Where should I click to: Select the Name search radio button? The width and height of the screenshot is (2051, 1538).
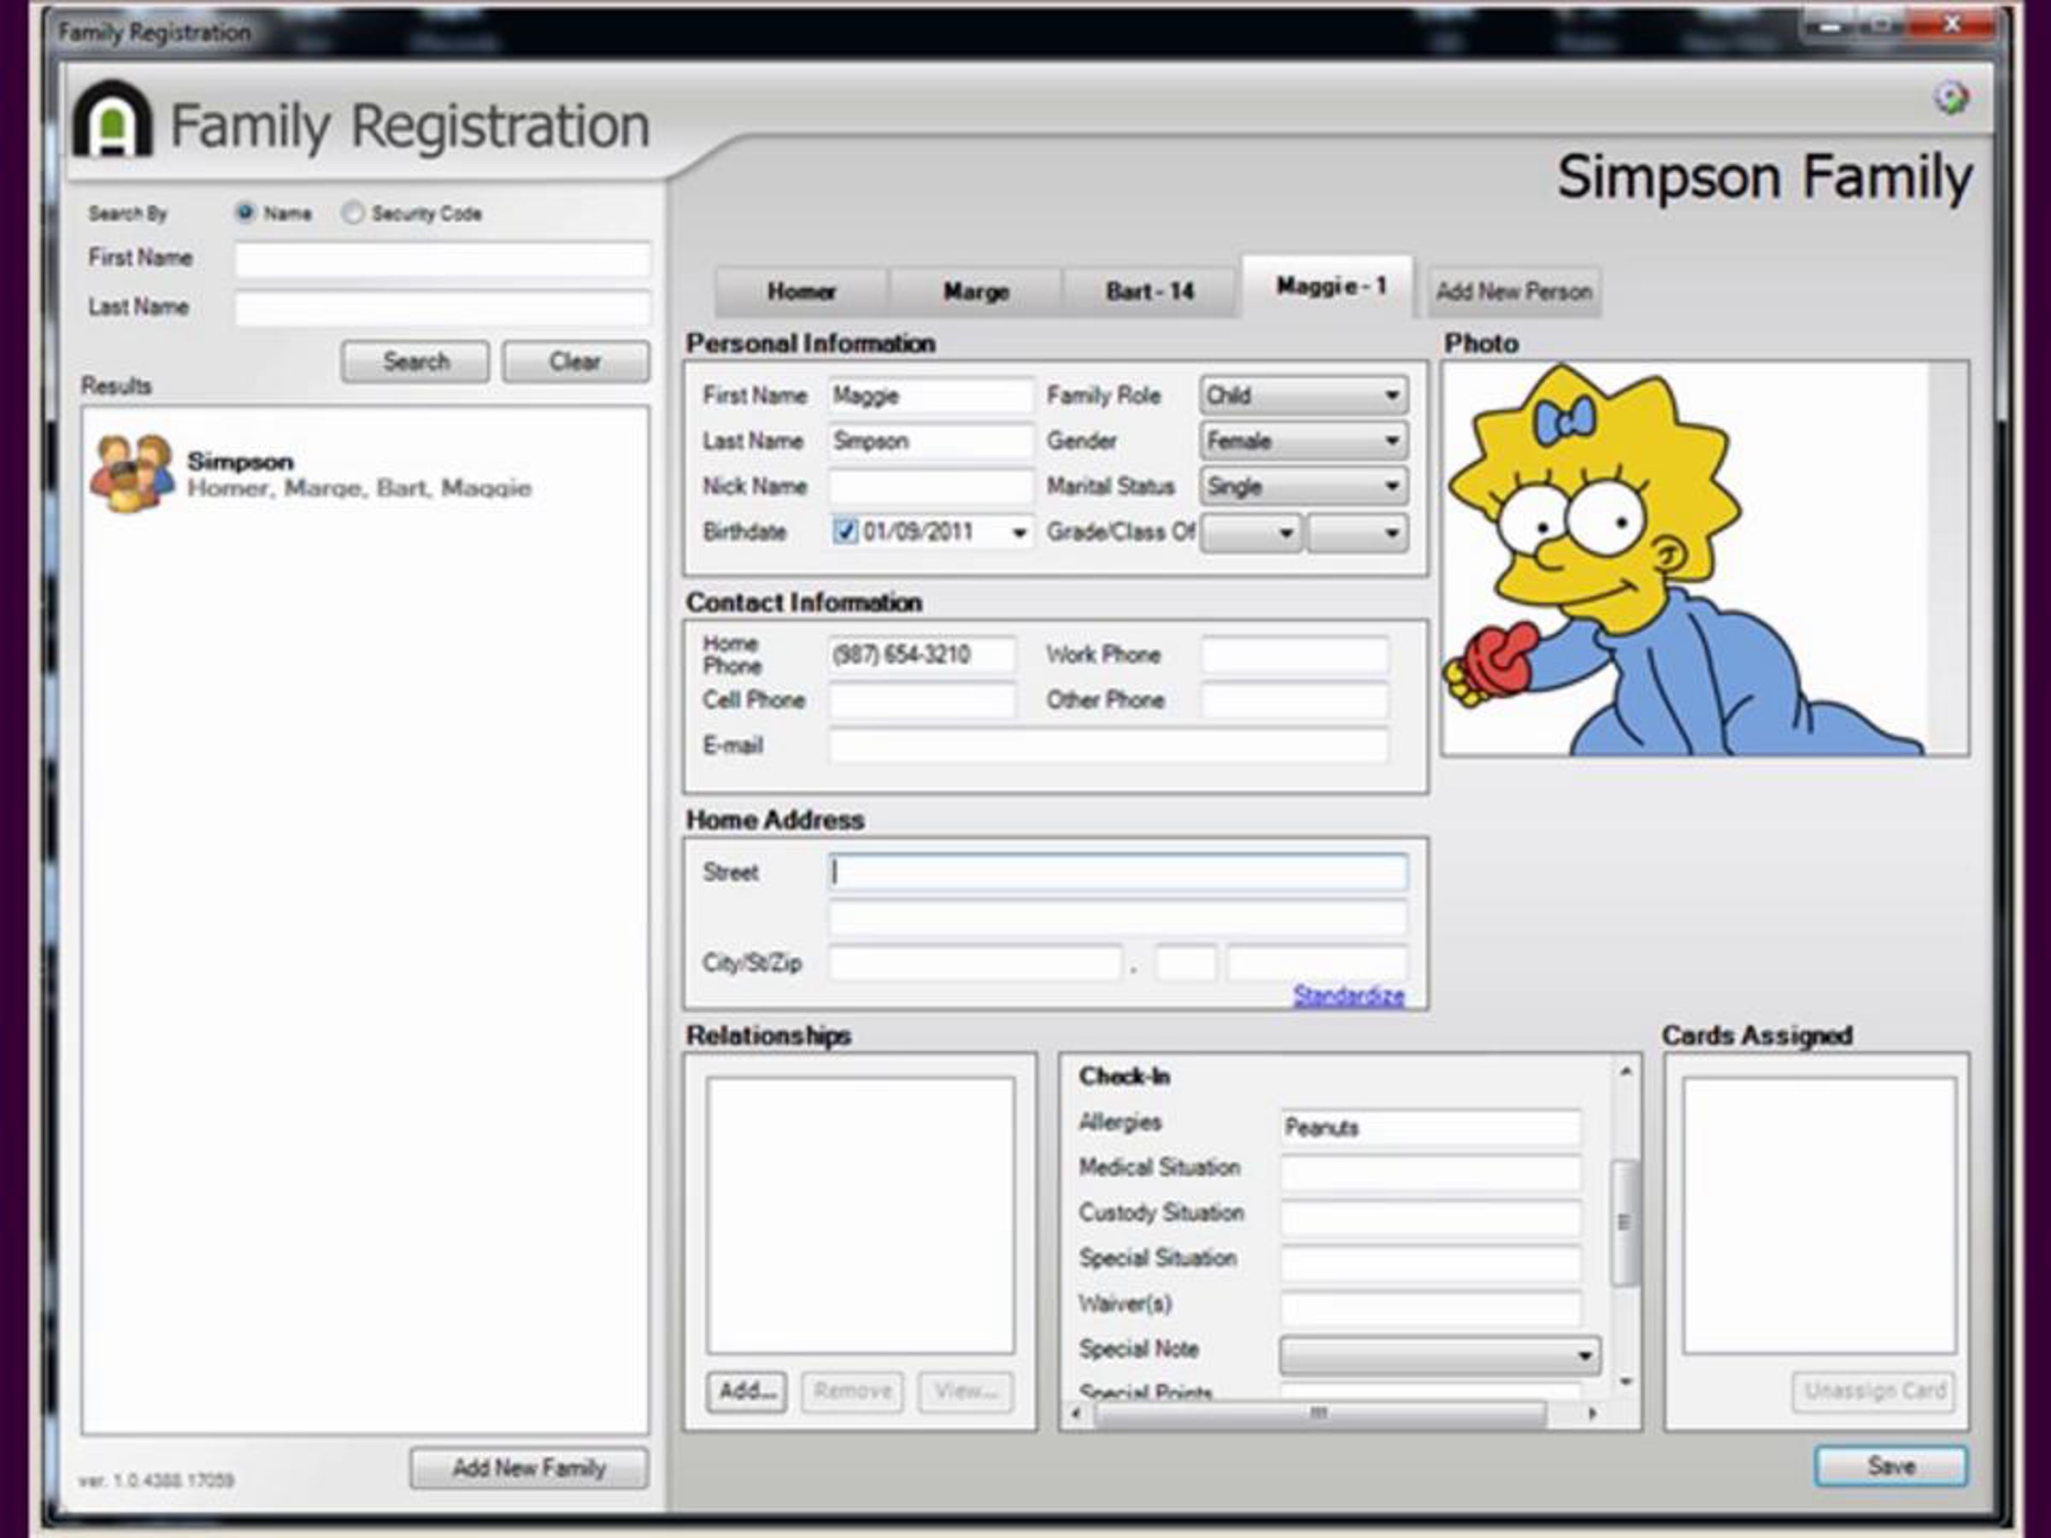click(x=244, y=214)
